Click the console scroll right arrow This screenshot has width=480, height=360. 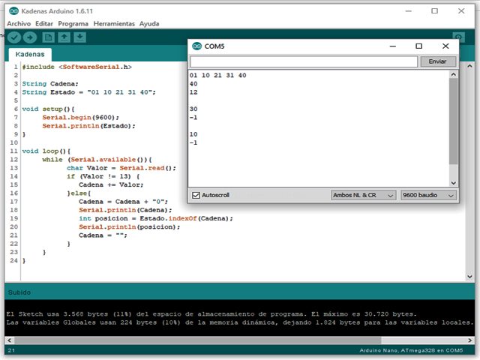470,340
